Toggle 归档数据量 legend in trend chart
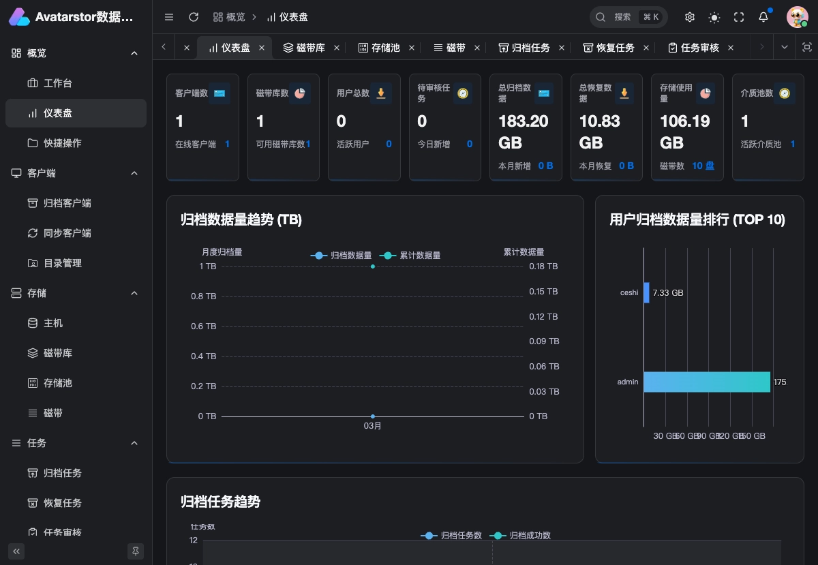Image resolution: width=818 pixels, height=565 pixels. click(341, 256)
